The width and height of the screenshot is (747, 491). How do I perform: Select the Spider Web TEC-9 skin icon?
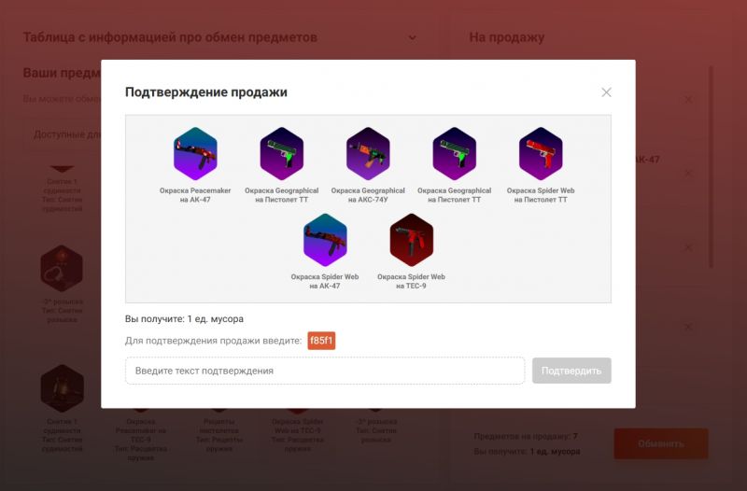411,240
